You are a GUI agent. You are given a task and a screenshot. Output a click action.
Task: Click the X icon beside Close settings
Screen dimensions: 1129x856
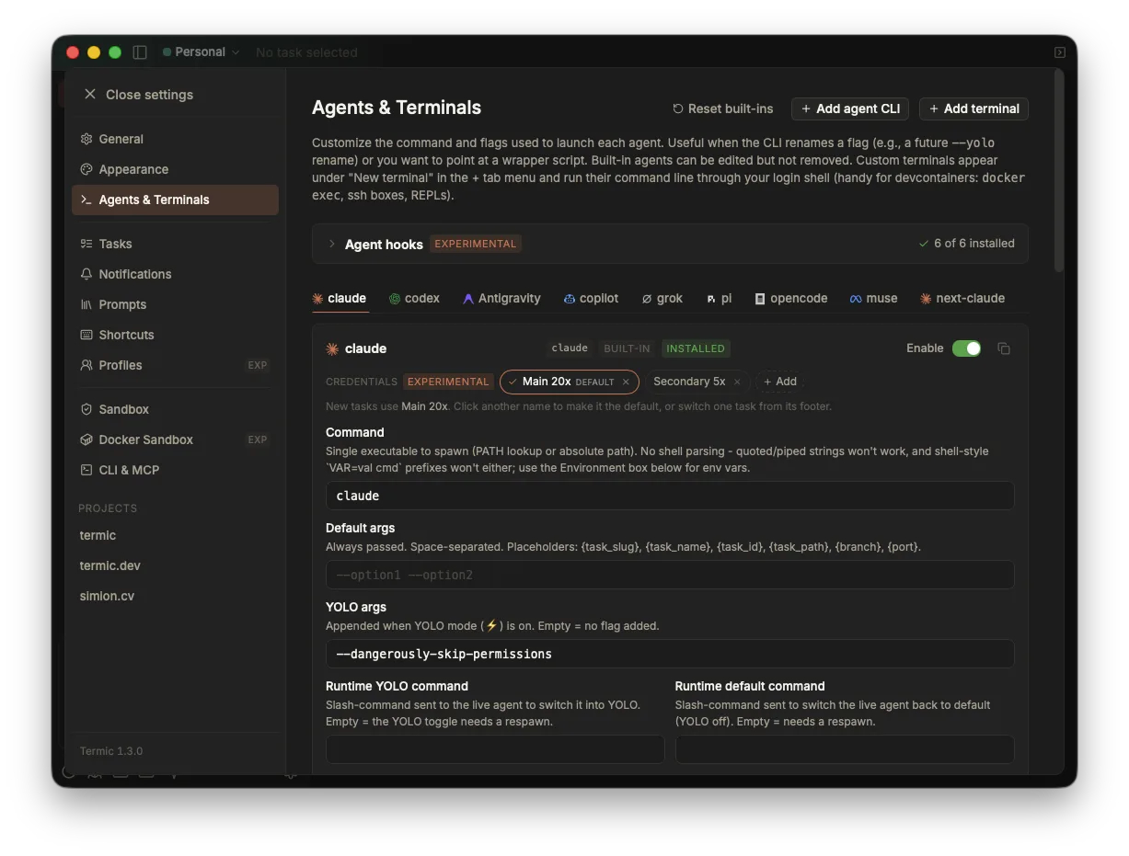tap(89, 94)
